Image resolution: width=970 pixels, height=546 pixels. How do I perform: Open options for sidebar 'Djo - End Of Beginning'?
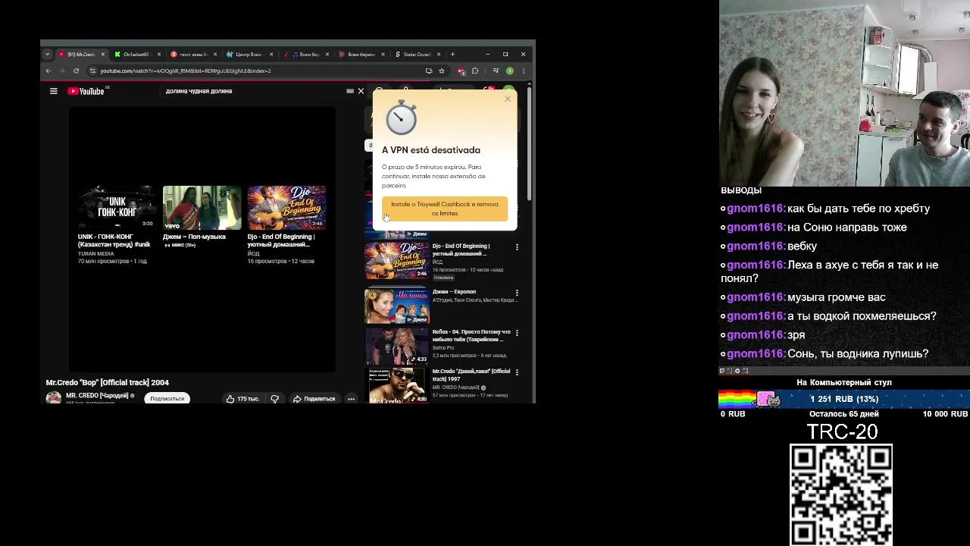517,247
